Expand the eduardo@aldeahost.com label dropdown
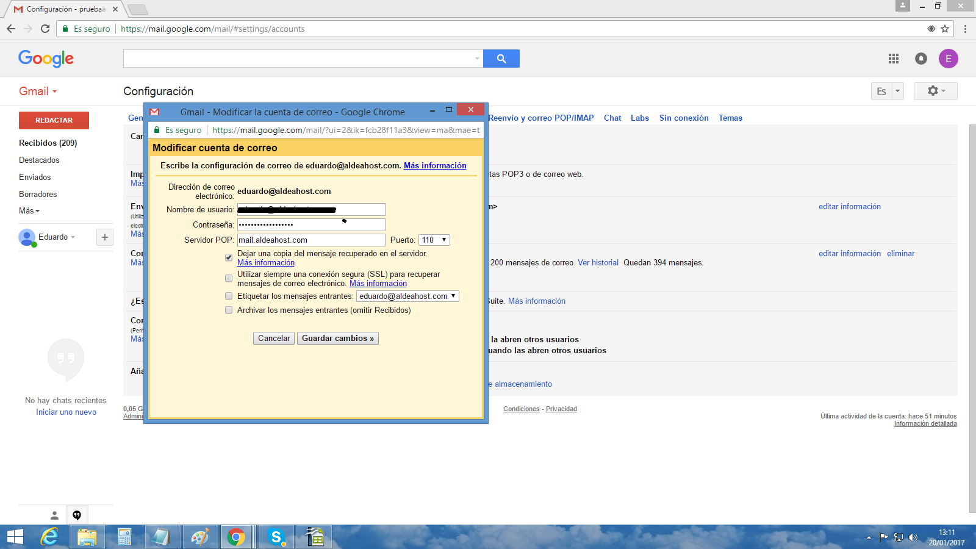 407,296
